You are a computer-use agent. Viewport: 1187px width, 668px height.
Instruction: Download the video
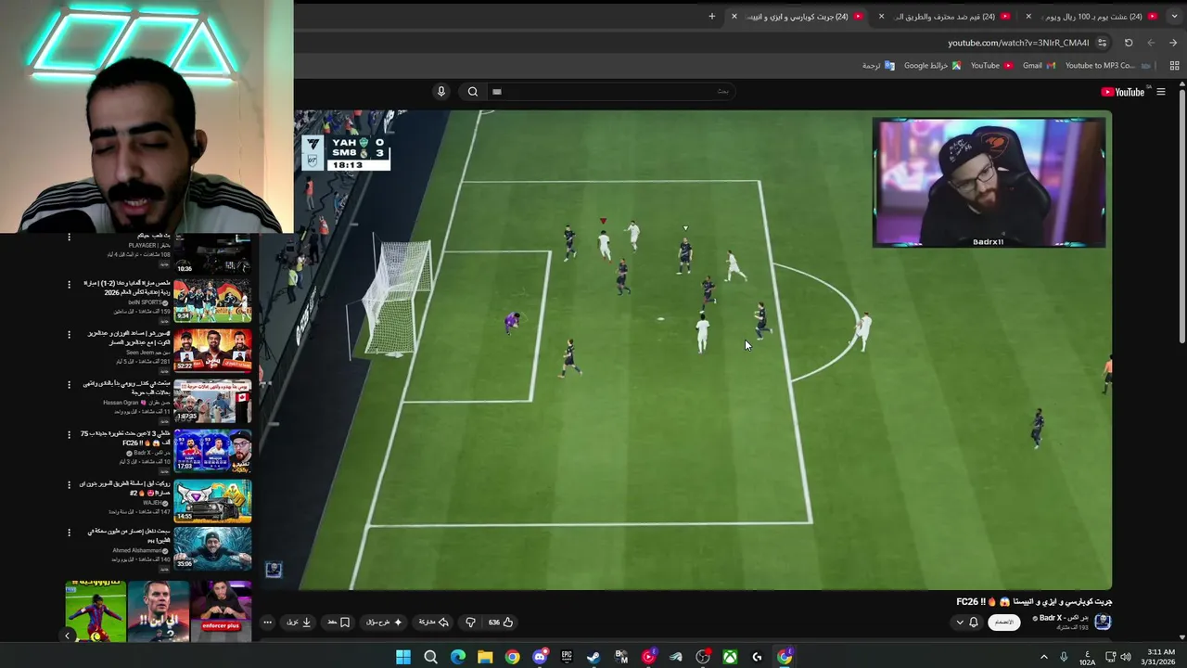(299, 623)
